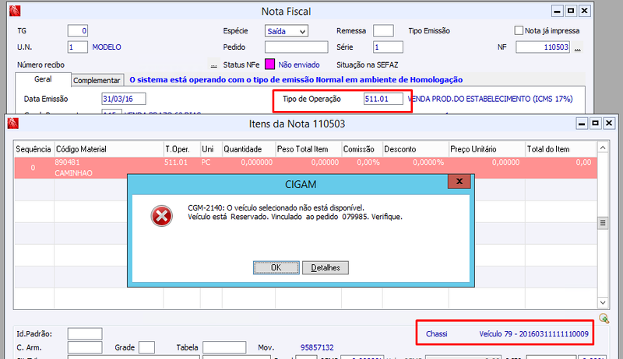Click the C. Arm. input field
This screenshot has height=359, width=623.
click(x=85, y=347)
